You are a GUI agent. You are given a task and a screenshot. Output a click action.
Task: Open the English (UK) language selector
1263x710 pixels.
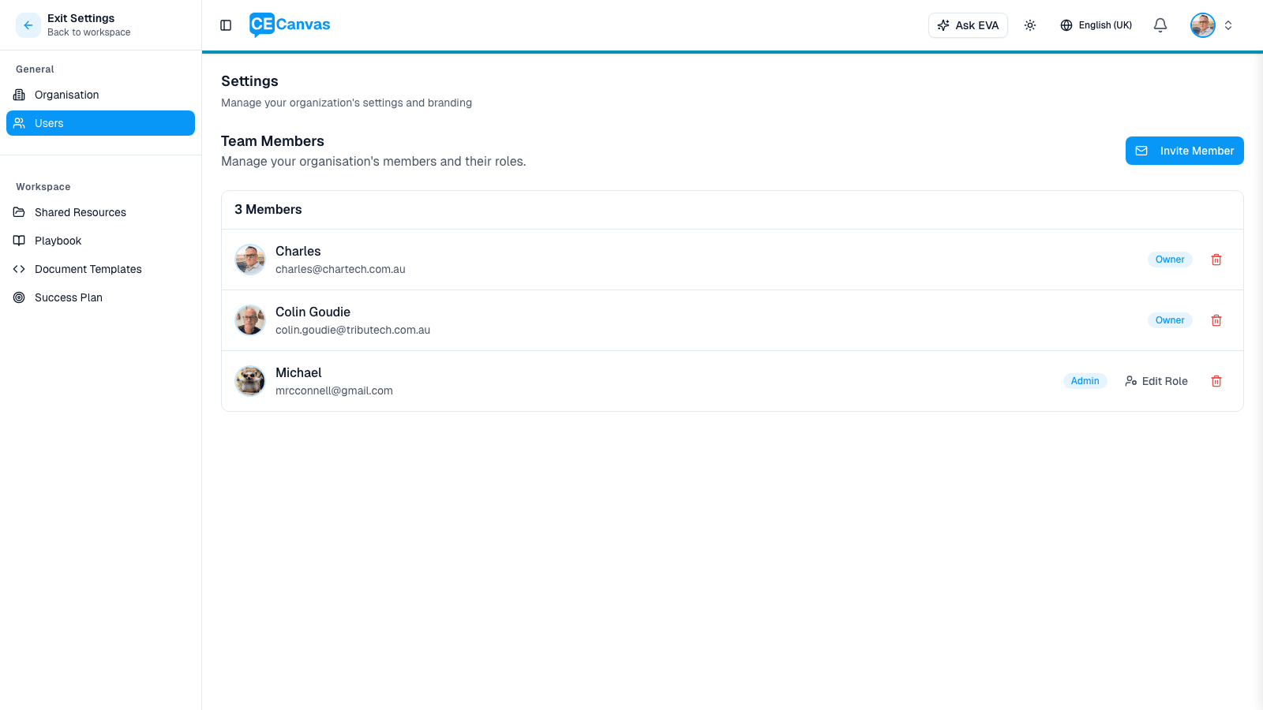tap(1096, 24)
